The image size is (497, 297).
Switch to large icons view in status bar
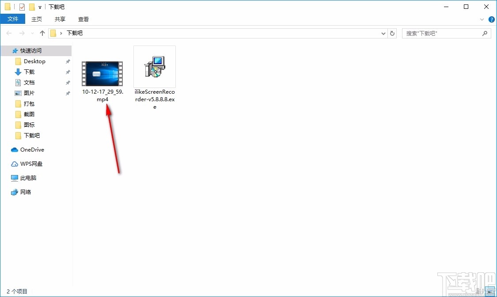click(490, 291)
